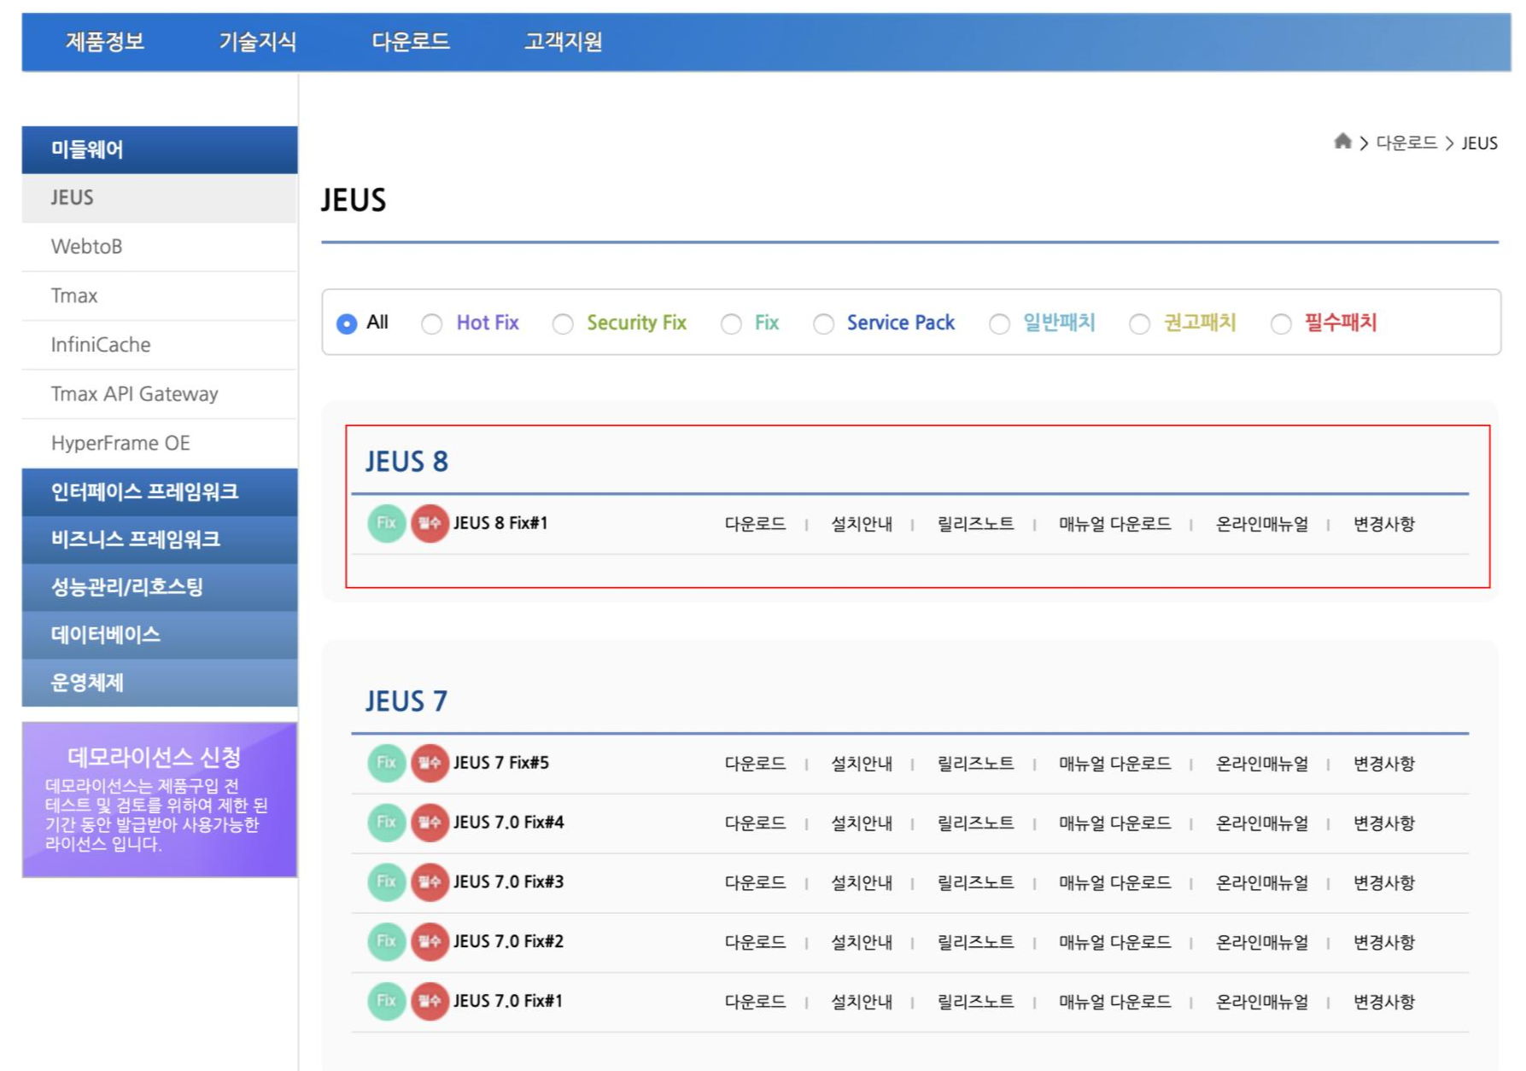
Task: Select the Fix filter radio button
Action: pos(731,323)
